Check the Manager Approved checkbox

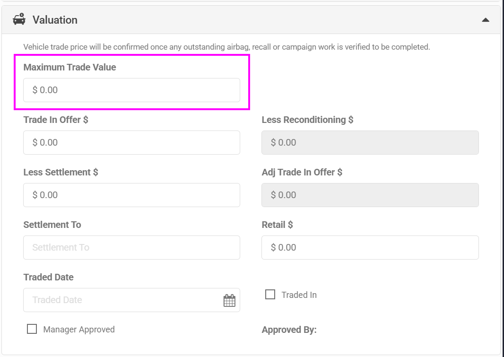(32, 329)
